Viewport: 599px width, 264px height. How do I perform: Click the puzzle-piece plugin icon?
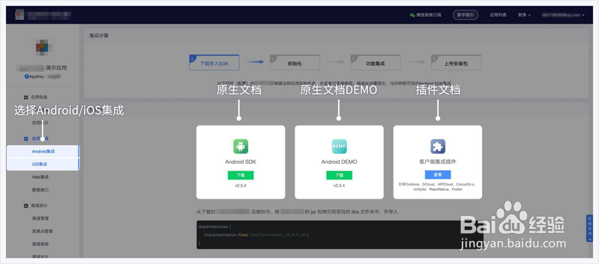pyautogui.click(x=438, y=146)
